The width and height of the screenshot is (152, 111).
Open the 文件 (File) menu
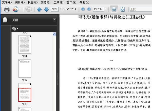[x=6, y=2]
